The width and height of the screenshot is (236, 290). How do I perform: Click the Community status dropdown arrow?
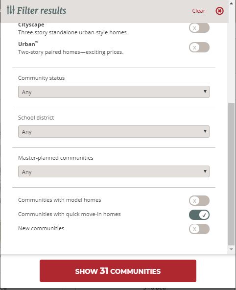pyautogui.click(x=205, y=92)
